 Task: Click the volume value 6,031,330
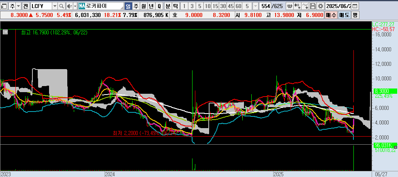[88, 15]
